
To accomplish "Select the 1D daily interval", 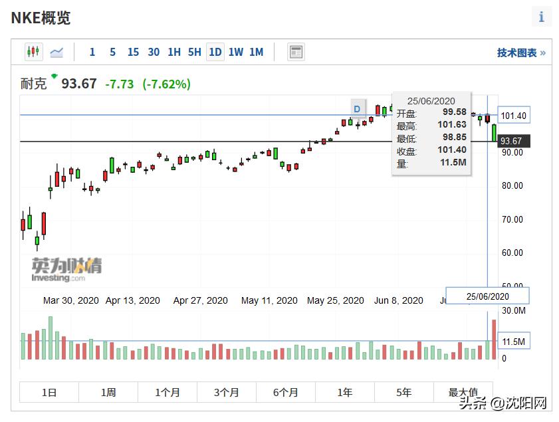I will point(215,52).
